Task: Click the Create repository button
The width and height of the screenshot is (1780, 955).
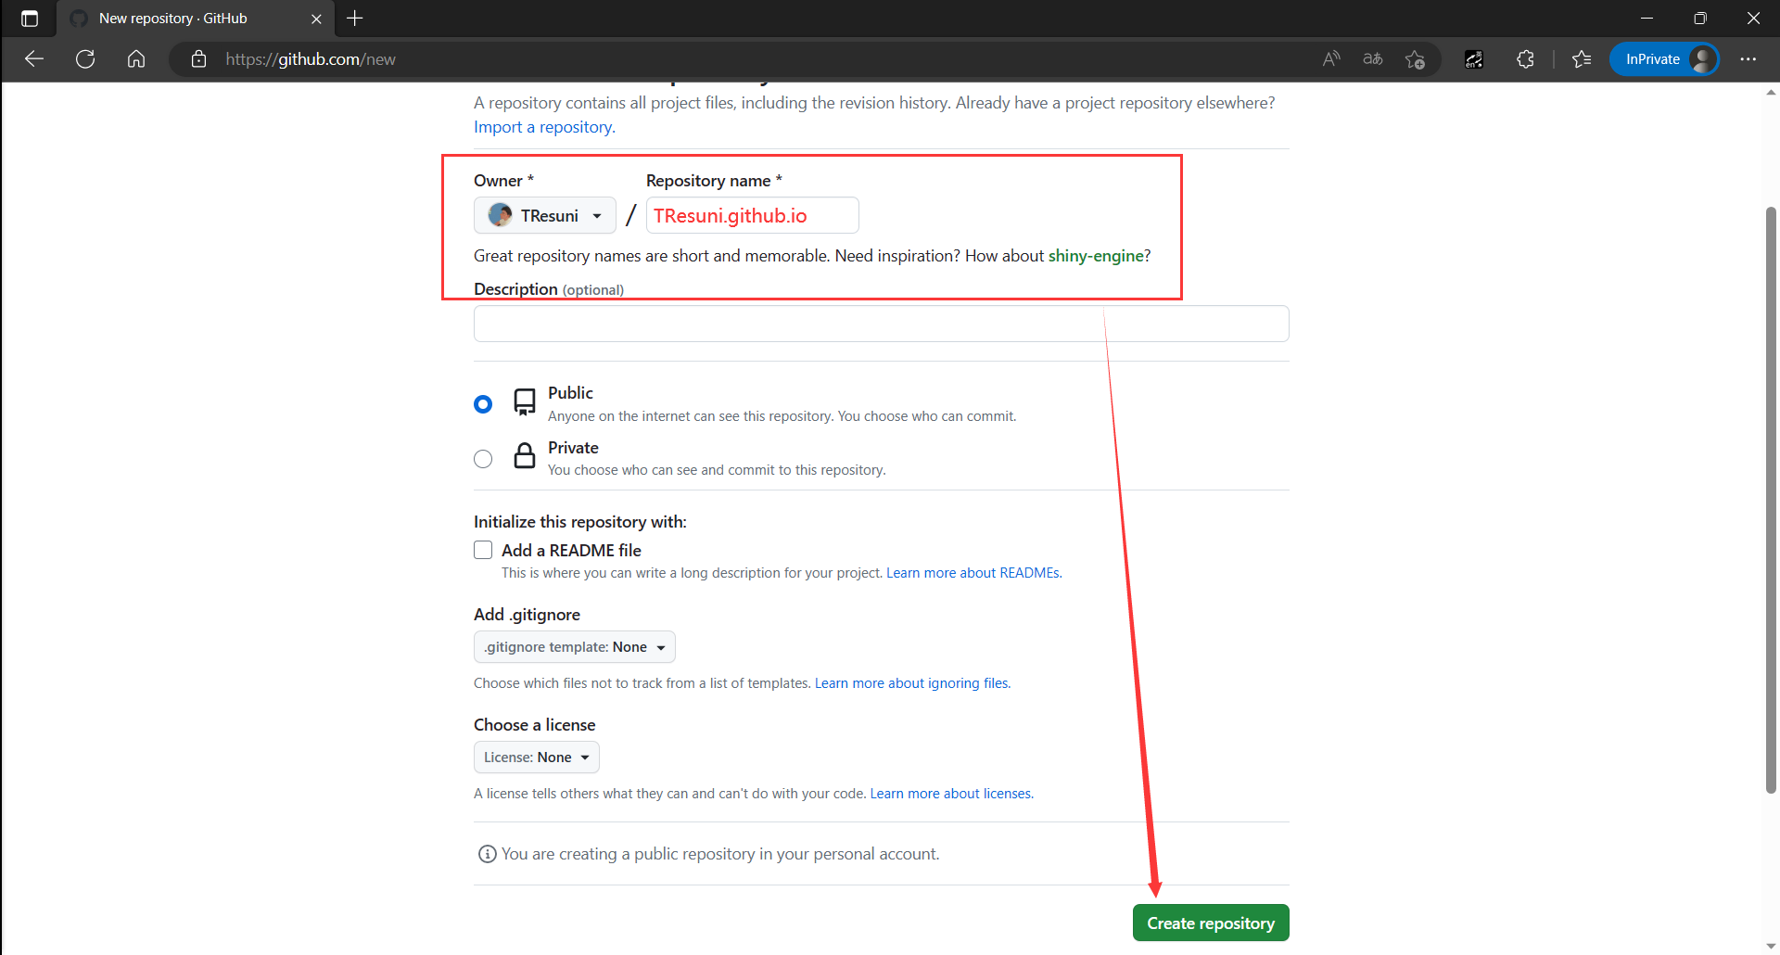Action: 1211,923
